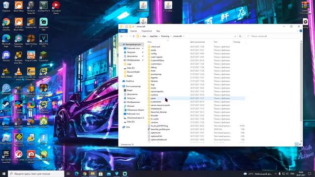Open World of Tanks desktop shortcut
This screenshot has height=177, width=315.
31,8
